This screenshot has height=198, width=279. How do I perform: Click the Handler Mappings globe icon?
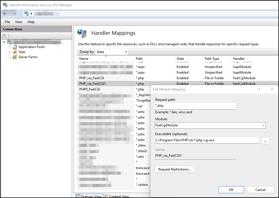coord(82,33)
